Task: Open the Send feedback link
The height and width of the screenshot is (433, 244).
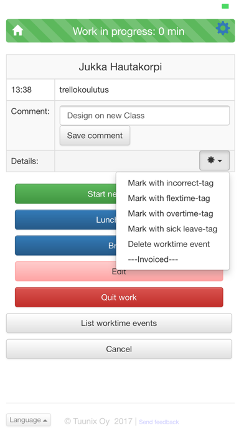Action: [x=159, y=422]
